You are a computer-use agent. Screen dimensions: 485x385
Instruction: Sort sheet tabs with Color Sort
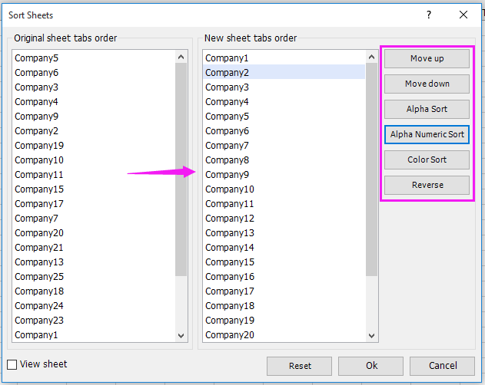coord(427,160)
